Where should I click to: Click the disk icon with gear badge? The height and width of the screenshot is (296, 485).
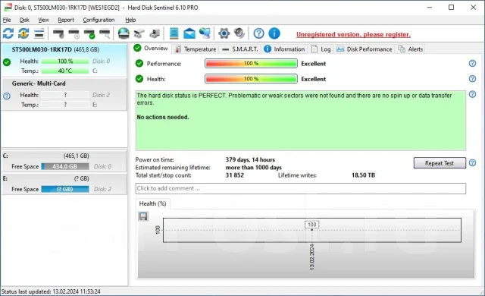[58, 33]
